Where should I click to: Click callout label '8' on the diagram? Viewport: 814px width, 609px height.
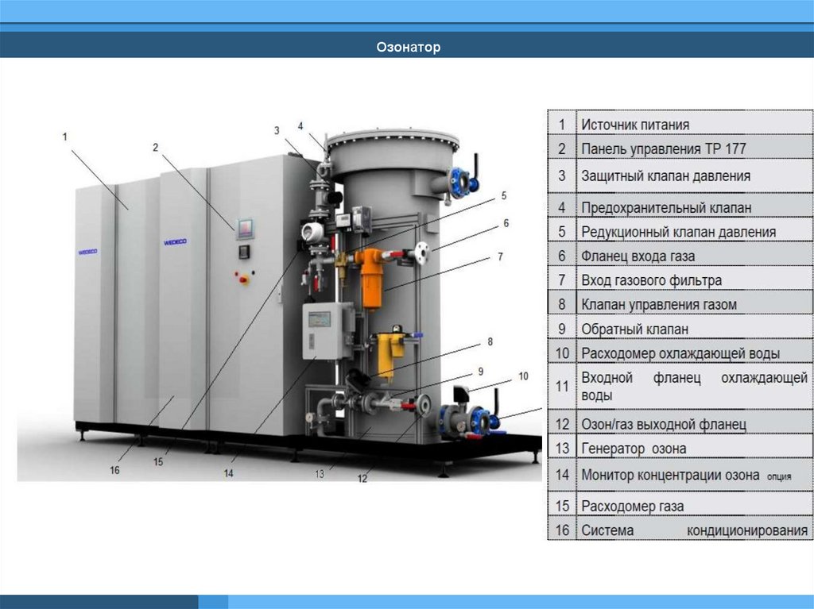[x=490, y=341]
